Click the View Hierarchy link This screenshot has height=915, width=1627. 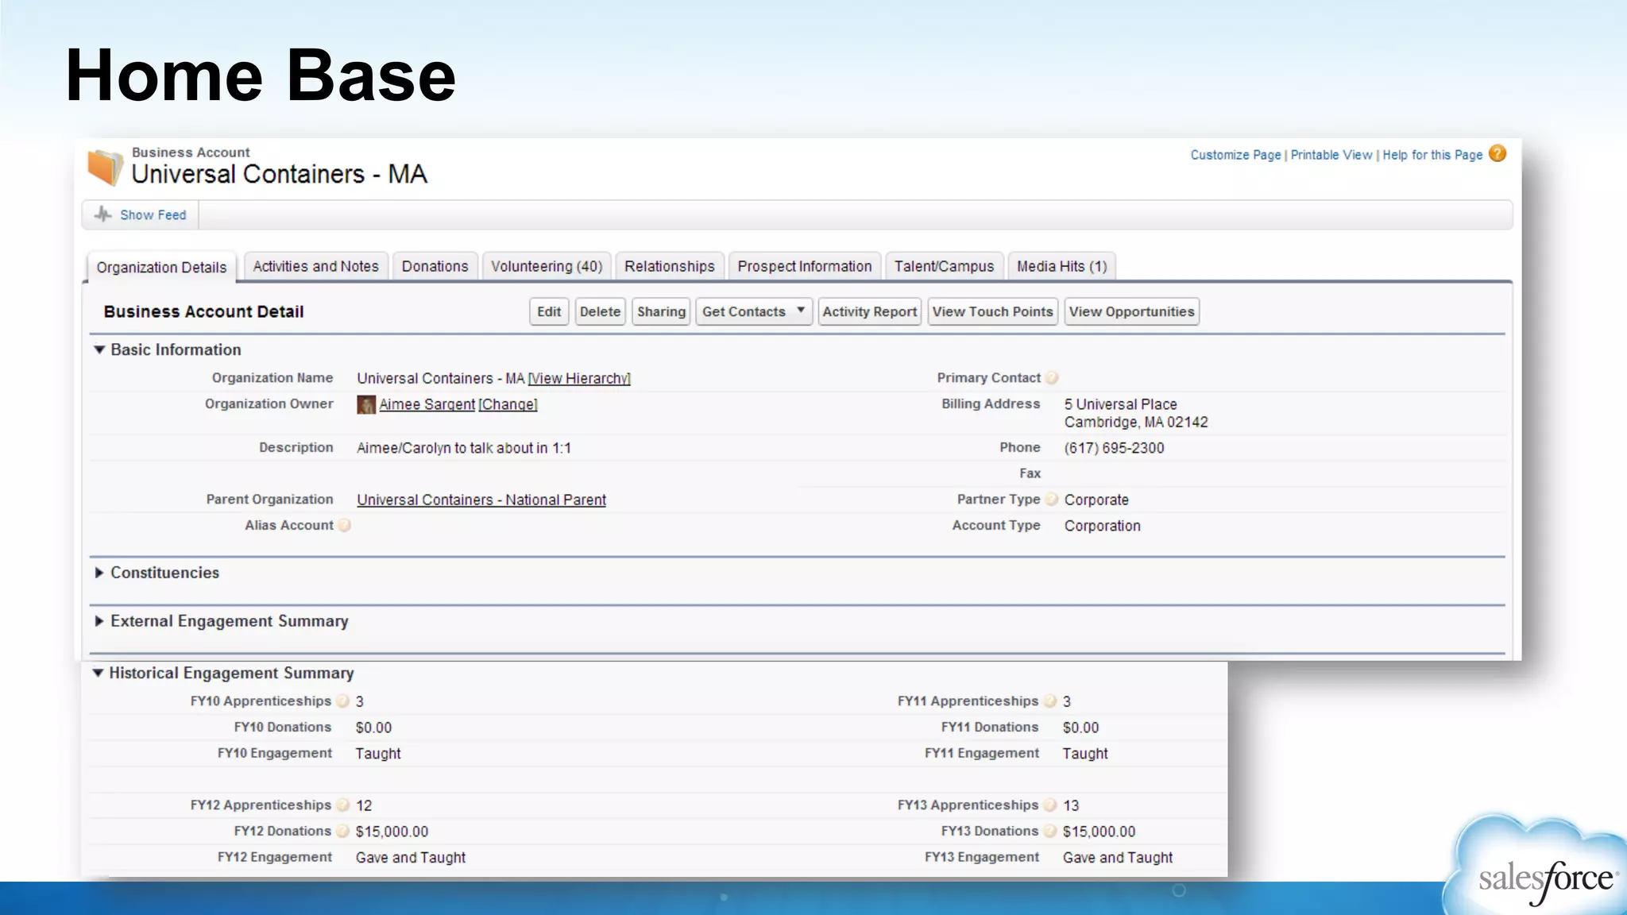[x=579, y=379]
